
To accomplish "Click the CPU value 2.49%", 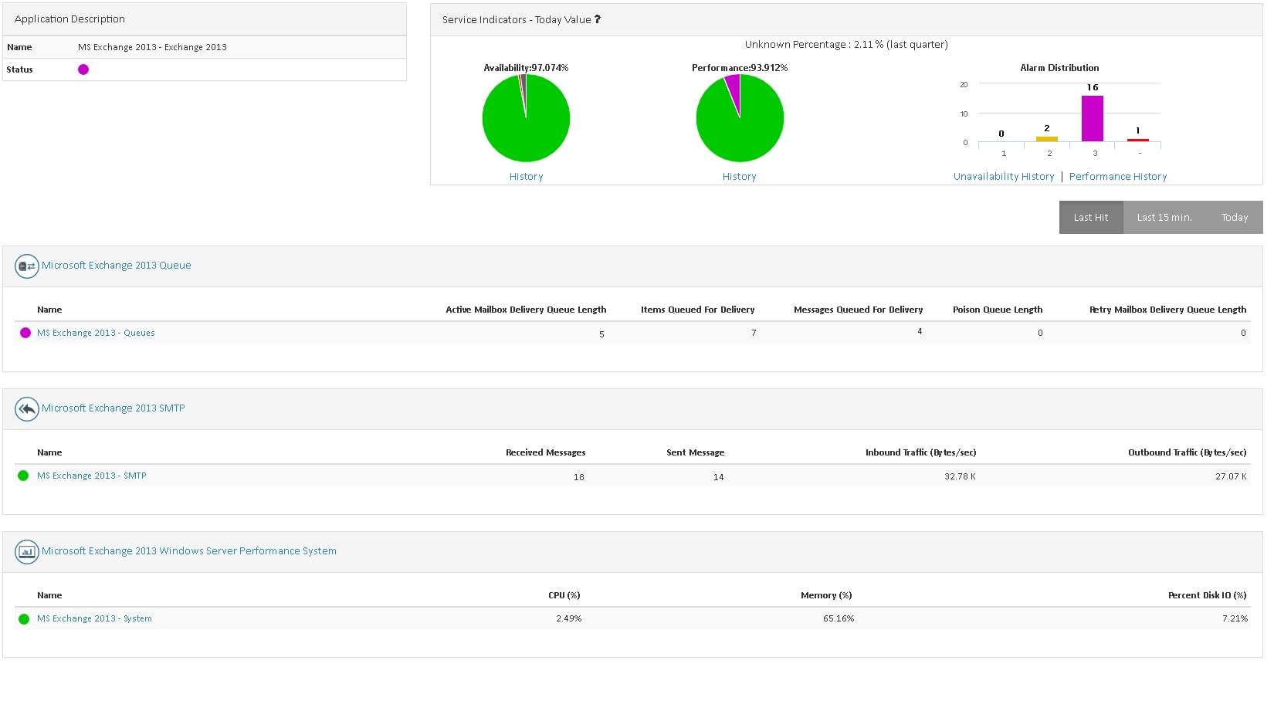I will (x=569, y=618).
